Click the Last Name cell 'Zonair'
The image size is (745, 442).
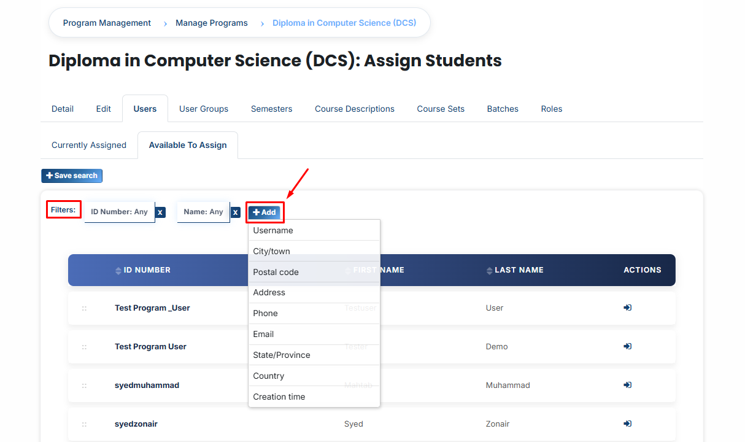(x=498, y=424)
